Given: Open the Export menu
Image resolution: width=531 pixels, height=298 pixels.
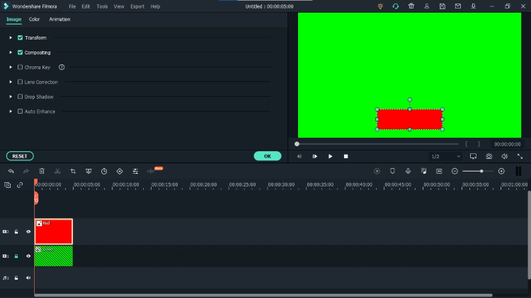Looking at the screenshot, I should click(137, 6).
